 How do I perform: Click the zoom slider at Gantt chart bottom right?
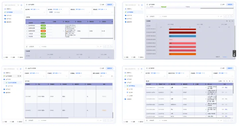225,57
